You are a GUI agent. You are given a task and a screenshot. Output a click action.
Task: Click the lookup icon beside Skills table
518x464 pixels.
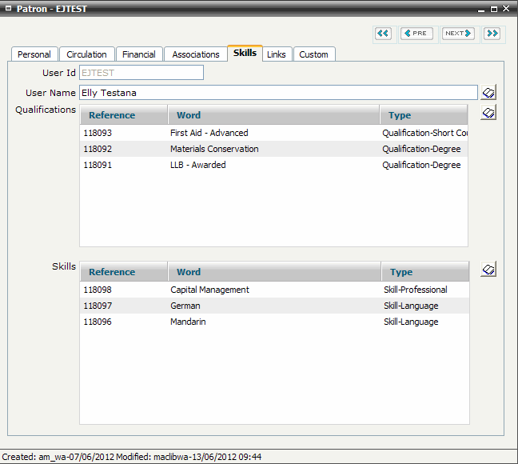[x=489, y=270]
